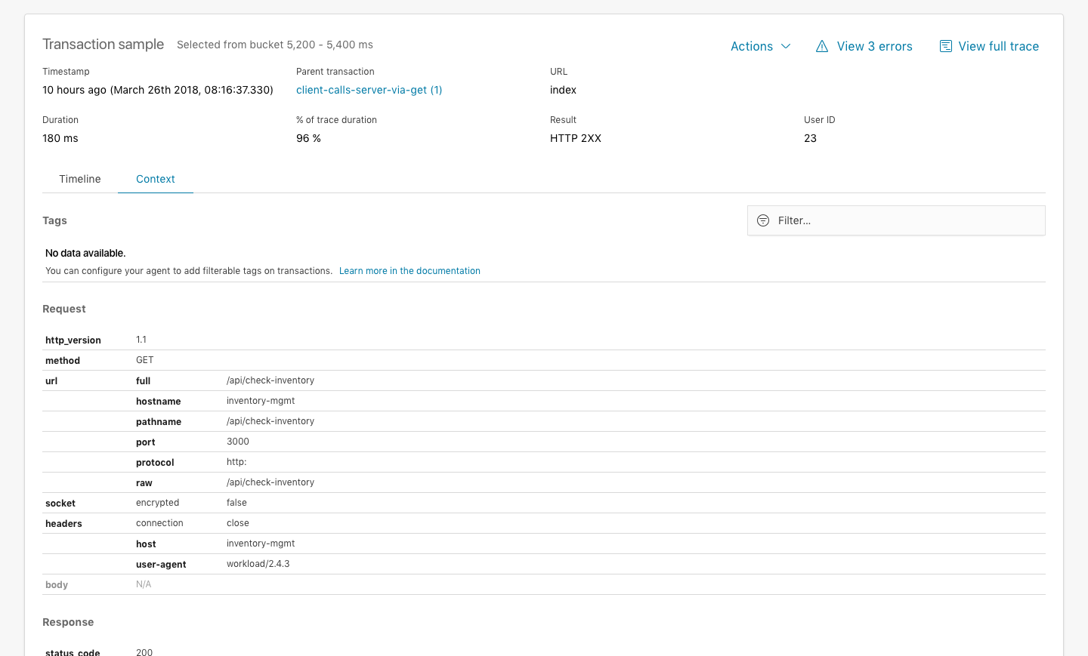Viewport: 1088px width, 656px height.
Task: Select the Context tab
Action: 155,179
